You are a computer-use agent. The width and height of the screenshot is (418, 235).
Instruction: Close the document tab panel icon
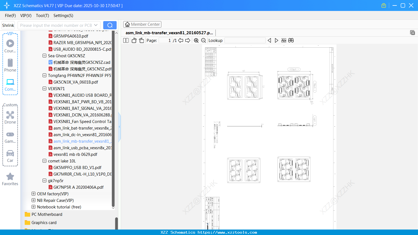[412, 33]
